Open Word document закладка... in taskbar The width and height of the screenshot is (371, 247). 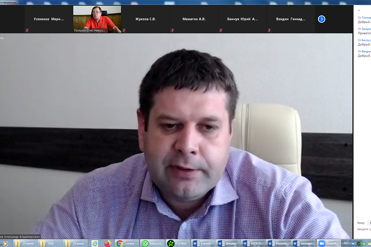[x=303, y=243]
